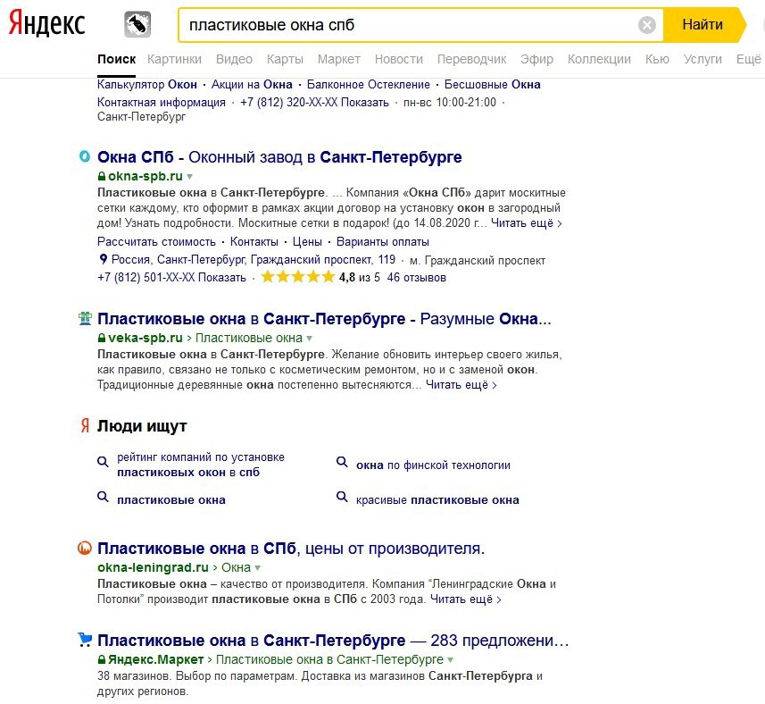Follow the Бесшовные Окна sitelink
This screenshot has width=765, height=704.
[x=492, y=85]
